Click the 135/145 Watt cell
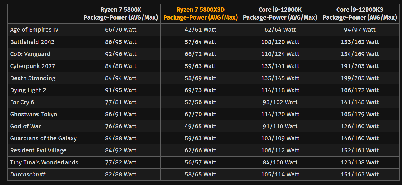This screenshot has height=185, width=402. [280, 78]
